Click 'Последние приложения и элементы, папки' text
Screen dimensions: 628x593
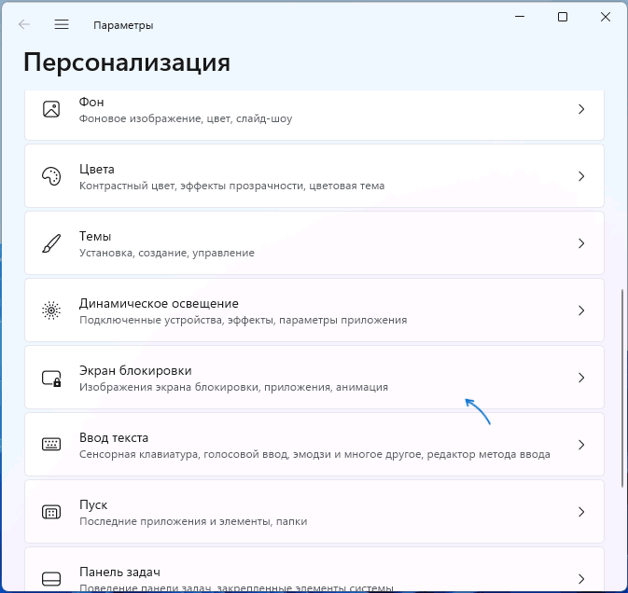pyautogui.click(x=193, y=522)
